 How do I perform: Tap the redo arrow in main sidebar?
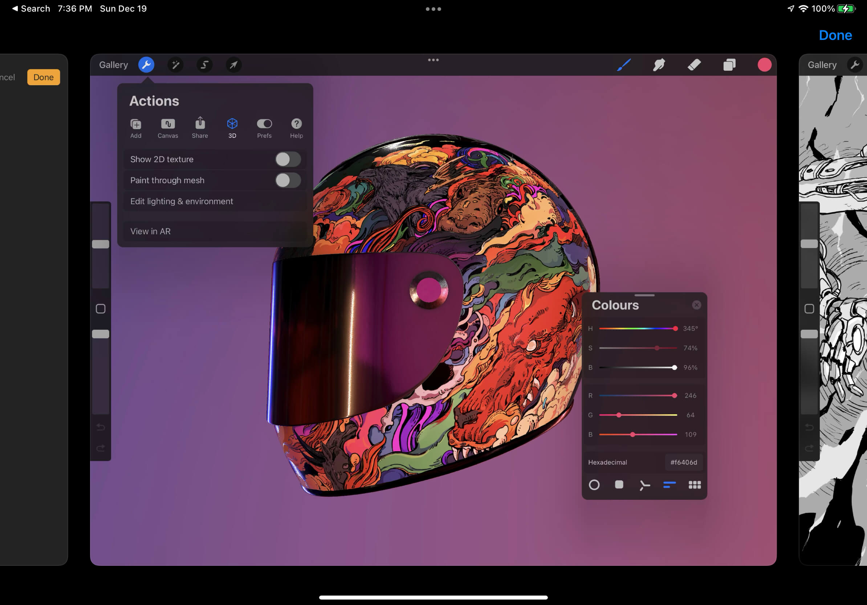101,448
